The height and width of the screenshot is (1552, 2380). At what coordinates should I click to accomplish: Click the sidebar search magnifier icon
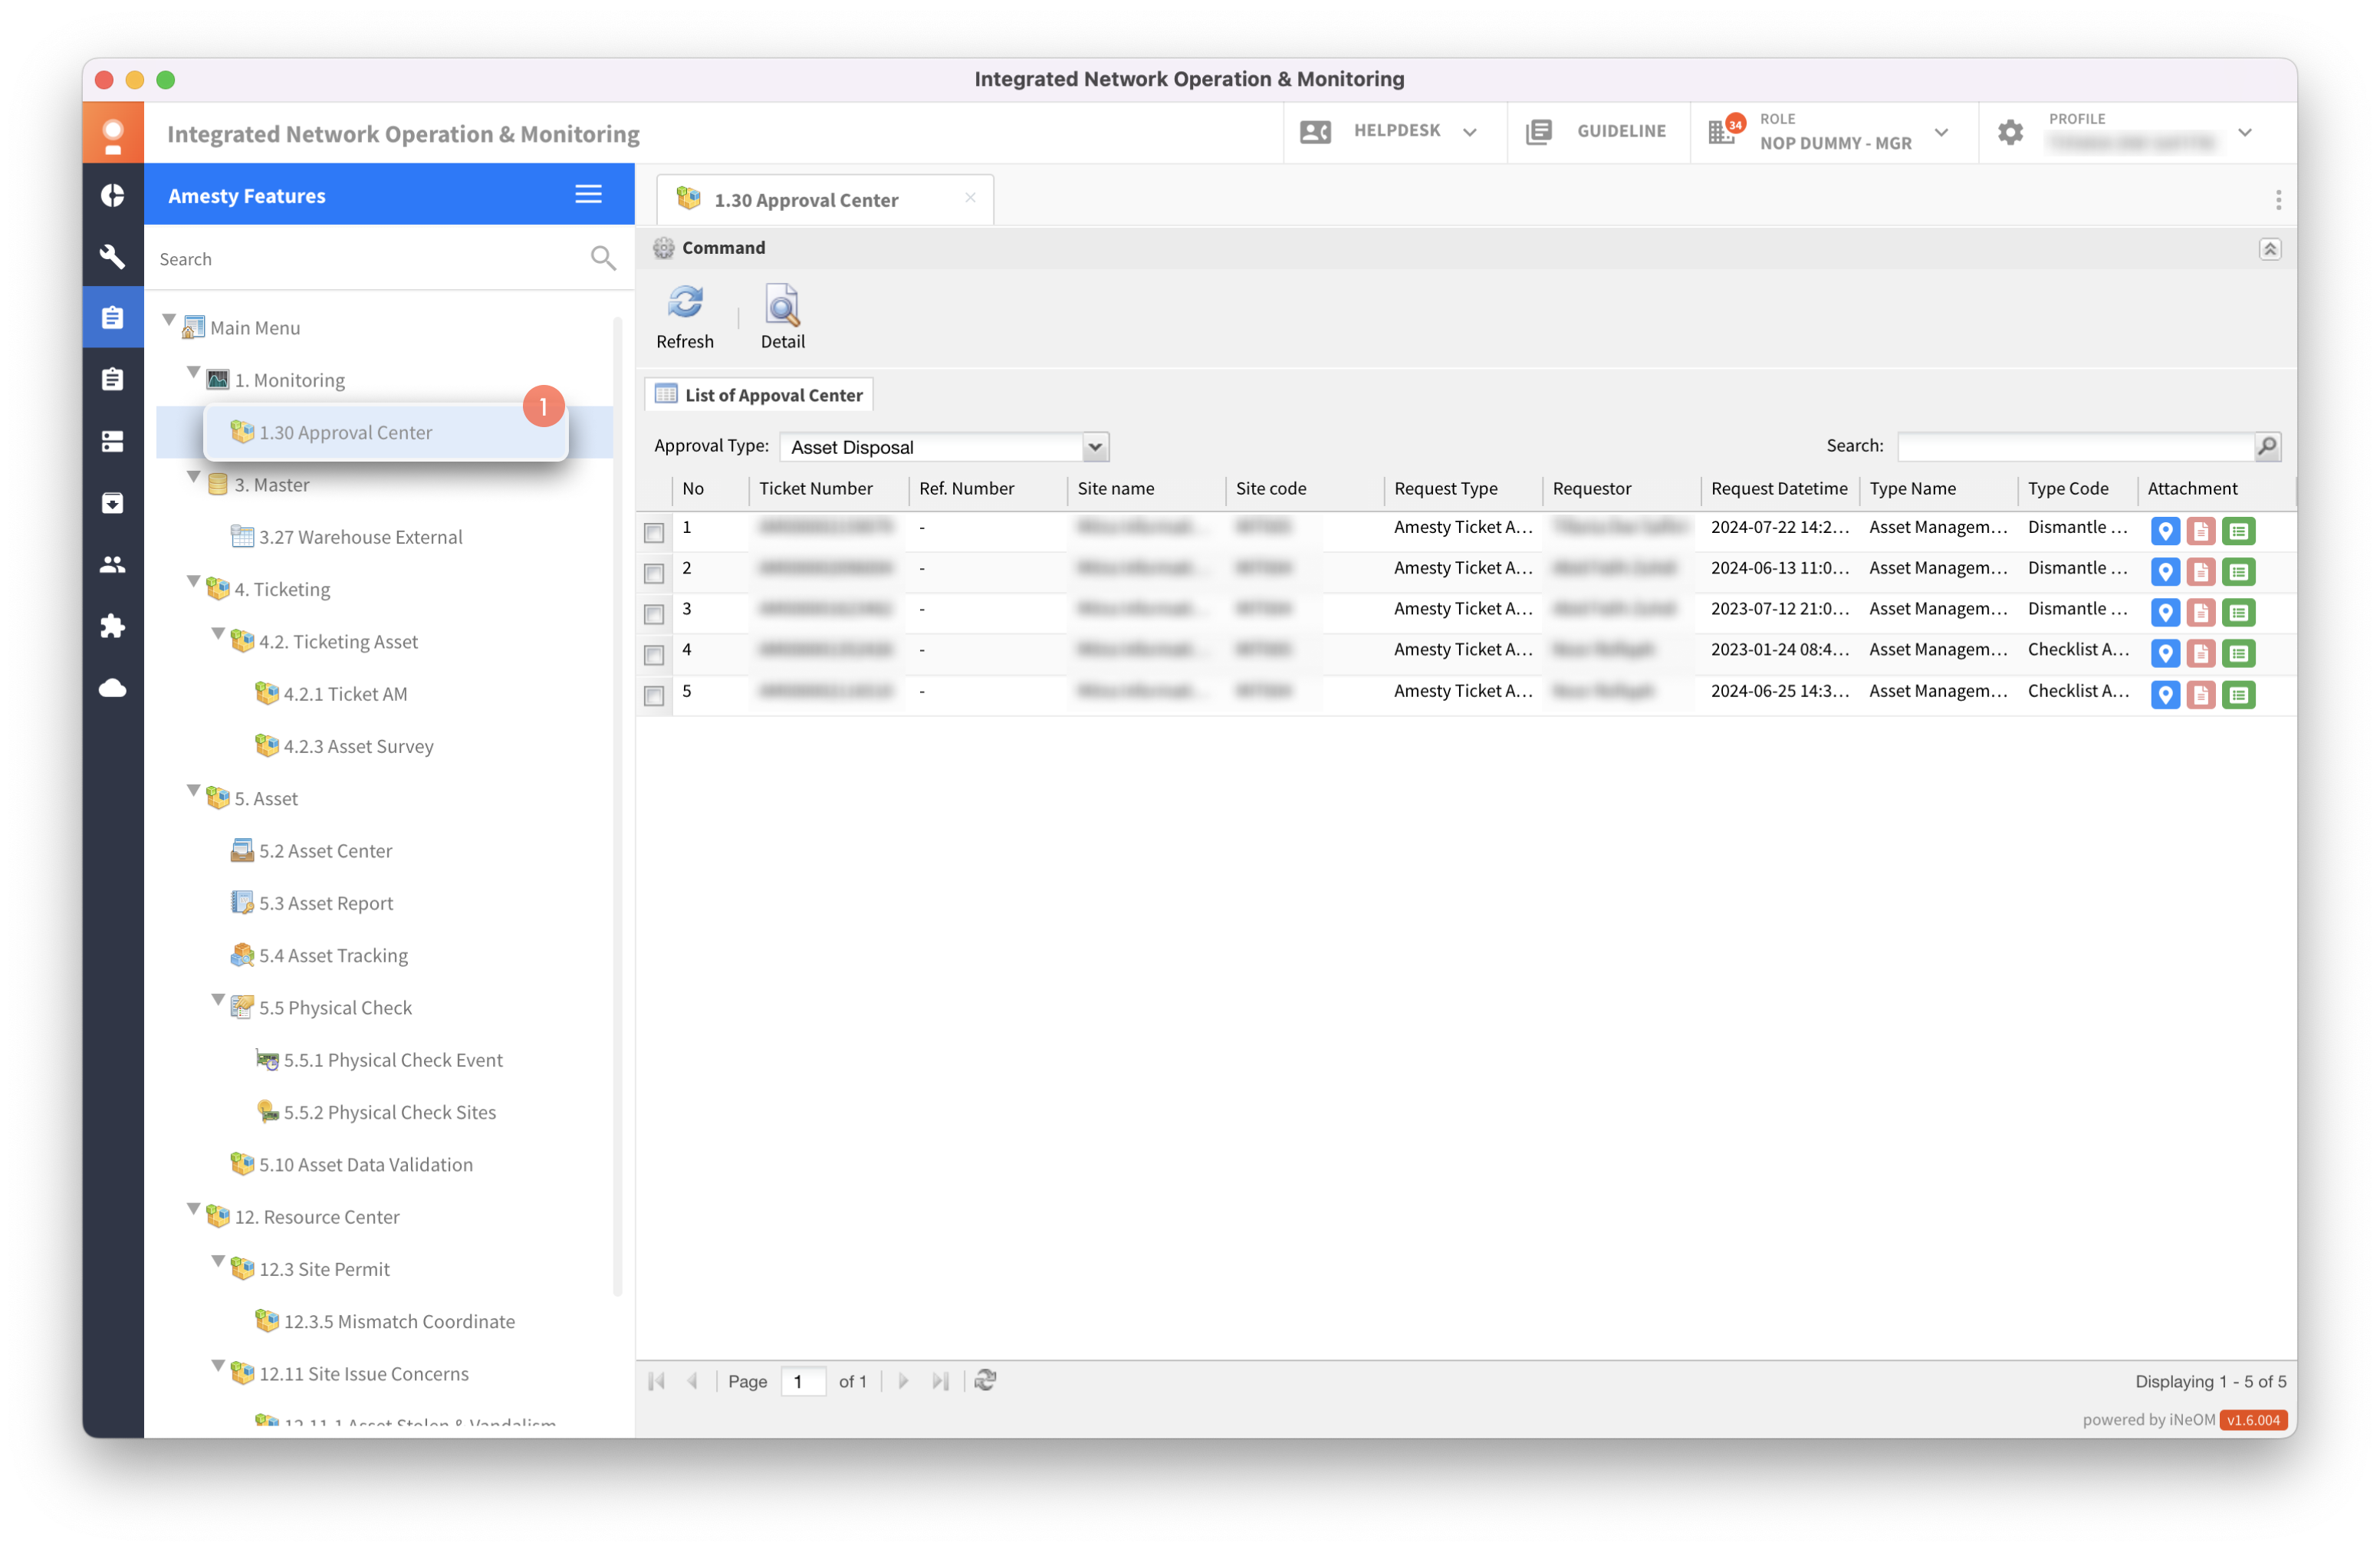coord(603,258)
